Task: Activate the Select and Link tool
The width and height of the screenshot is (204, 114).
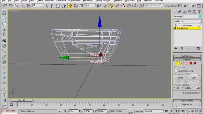Action: [17, 6]
